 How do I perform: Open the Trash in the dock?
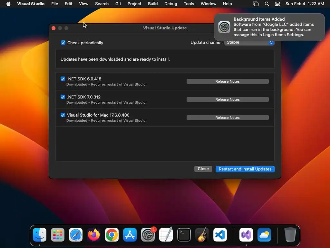click(x=290, y=234)
